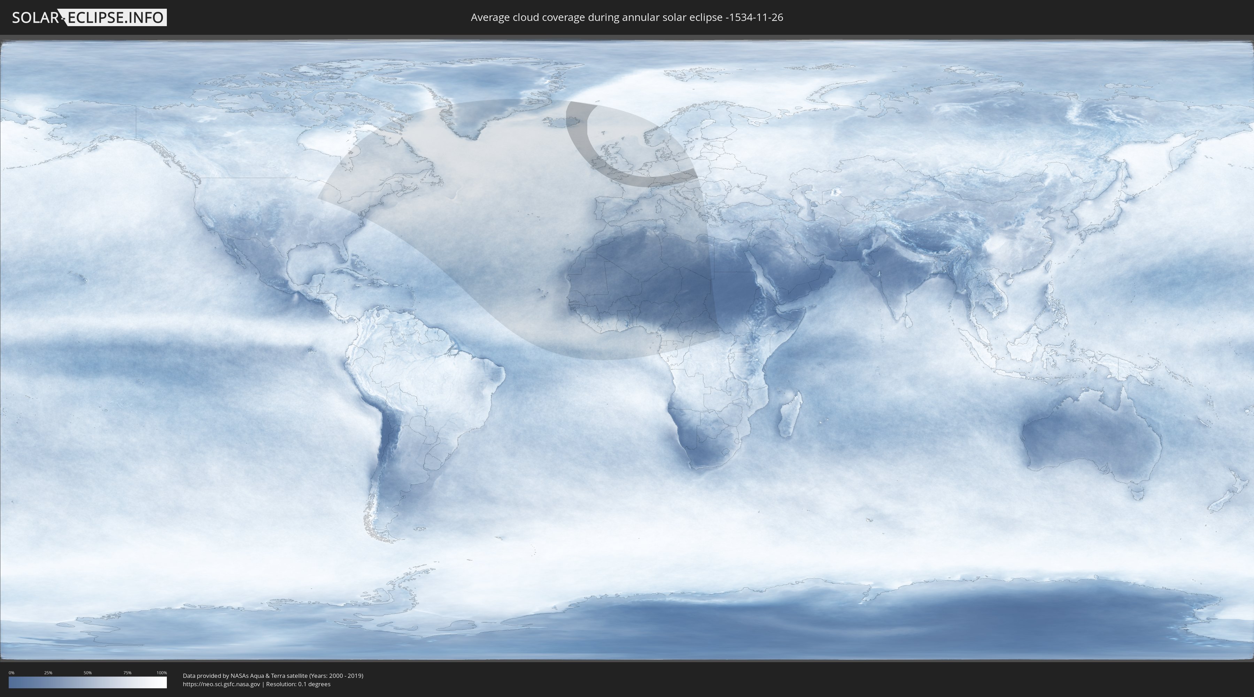1254x697 pixels.
Task: Click the cloud coverage gradient legend bar
Action: (88, 682)
